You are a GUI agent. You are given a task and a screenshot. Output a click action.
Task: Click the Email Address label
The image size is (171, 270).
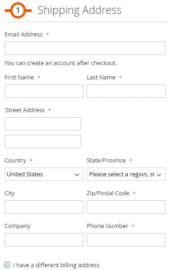[x=24, y=35]
